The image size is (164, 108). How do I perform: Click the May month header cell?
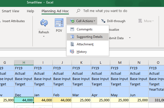click(120, 92)
